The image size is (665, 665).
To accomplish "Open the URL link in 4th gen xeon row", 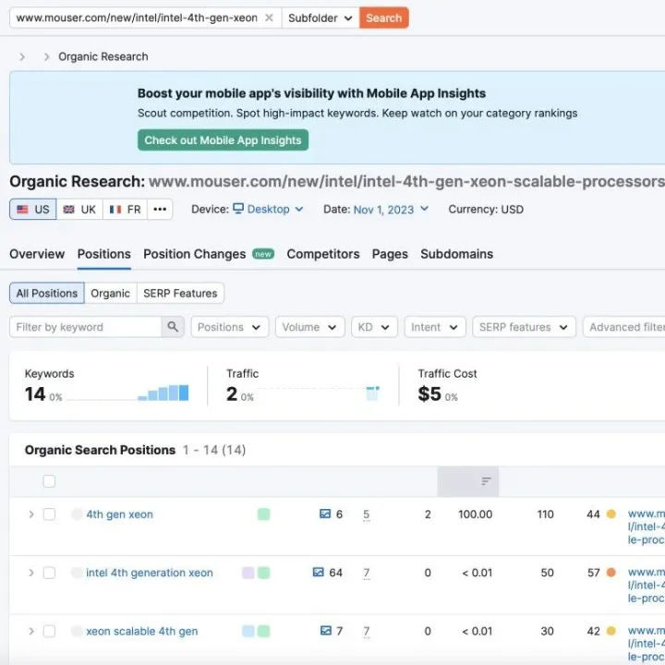I will [646, 526].
